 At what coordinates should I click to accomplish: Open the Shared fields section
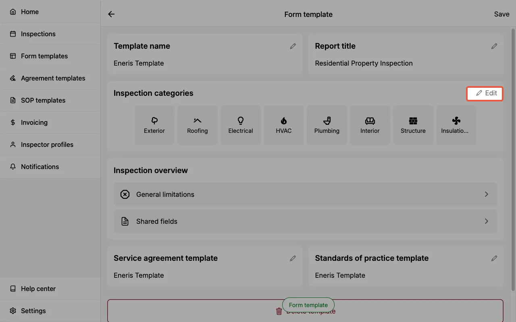[305, 221]
